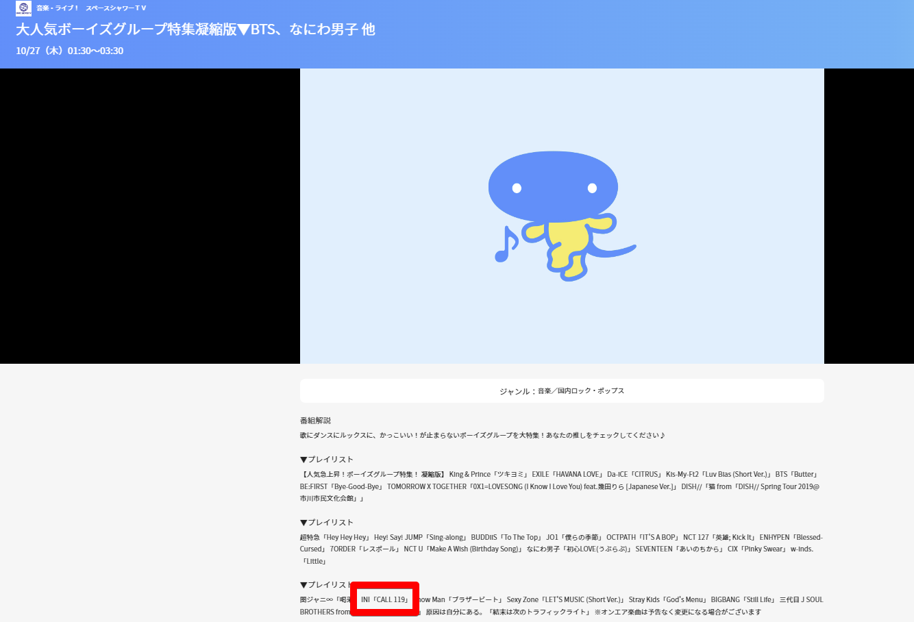Click the 番組解説 heading
The width and height of the screenshot is (914, 622).
(315, 421)
